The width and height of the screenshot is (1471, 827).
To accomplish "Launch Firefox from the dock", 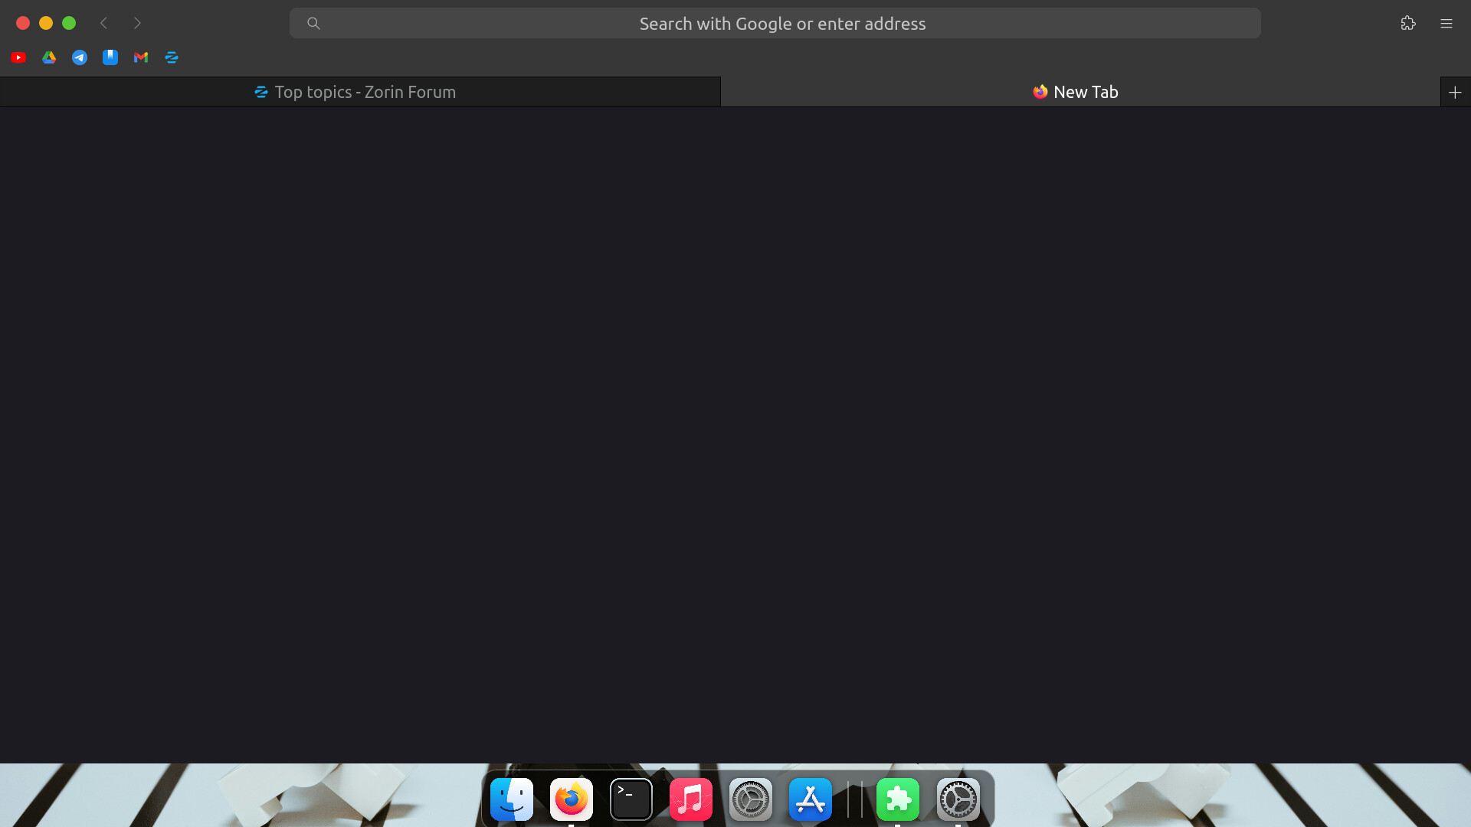I will click(570, 799).
